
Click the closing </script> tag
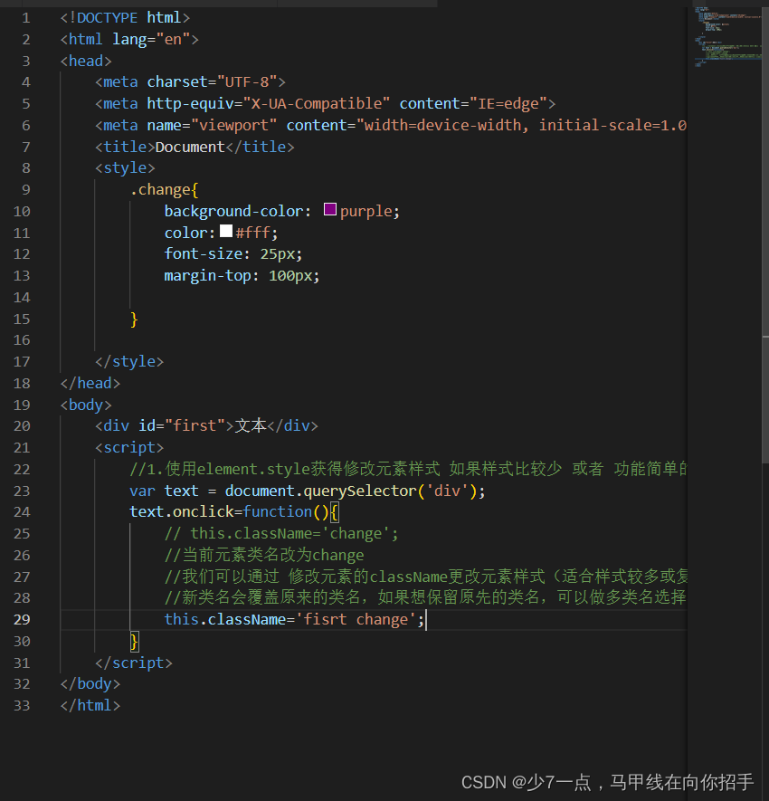pyautogui.click(x=134, y=663)
